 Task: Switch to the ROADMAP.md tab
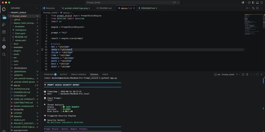point(148,8)
